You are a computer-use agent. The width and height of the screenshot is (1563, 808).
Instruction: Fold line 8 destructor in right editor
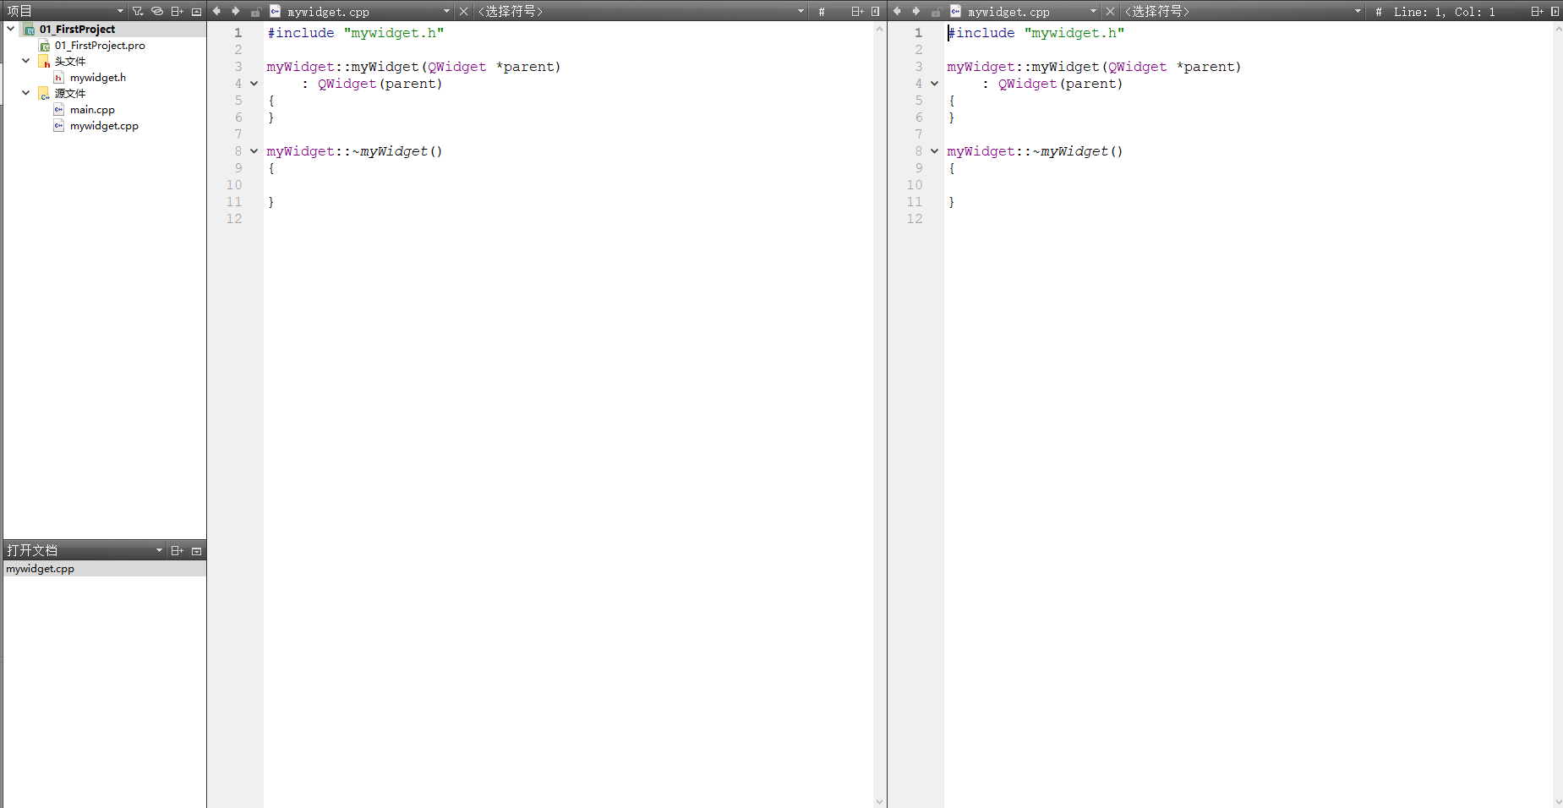coord(934,151)
